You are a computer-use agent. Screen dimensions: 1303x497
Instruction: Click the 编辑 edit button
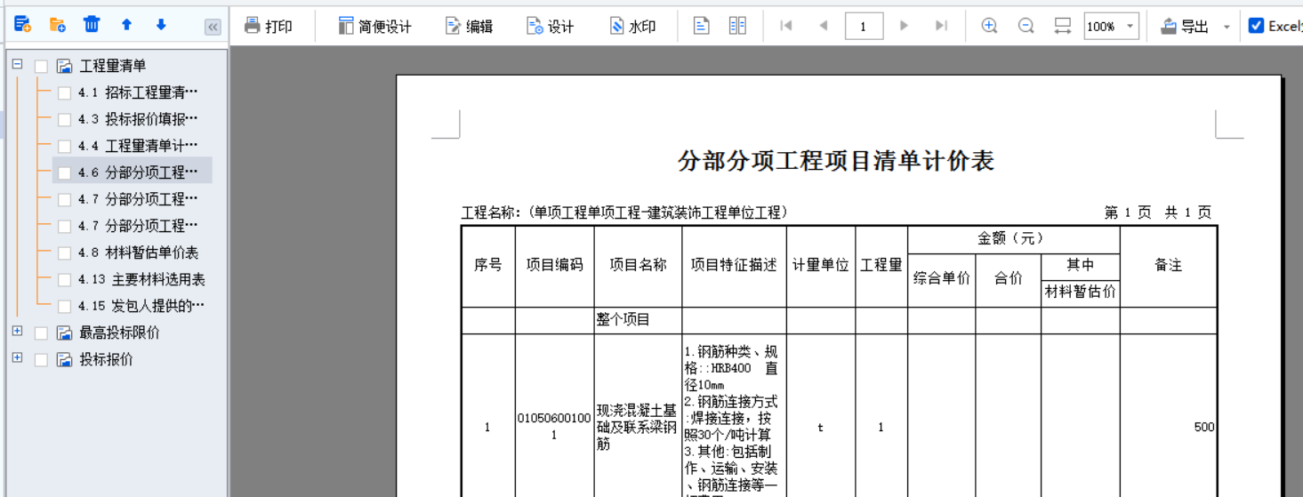(x=469, y=26)
